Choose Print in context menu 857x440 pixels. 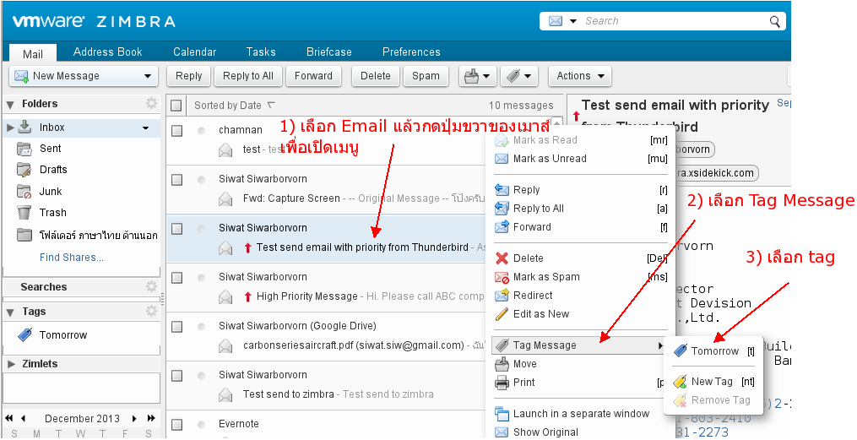point(580,383)
